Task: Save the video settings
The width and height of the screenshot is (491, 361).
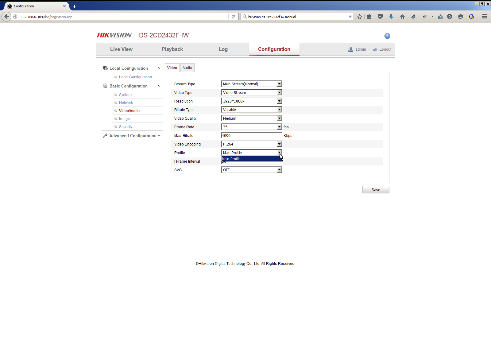Action: 376,190
